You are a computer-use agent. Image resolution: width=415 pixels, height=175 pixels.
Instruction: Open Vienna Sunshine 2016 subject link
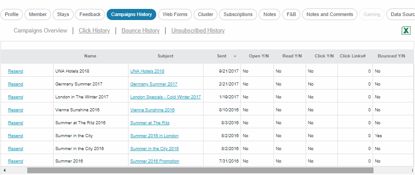[x=152, y=110]
